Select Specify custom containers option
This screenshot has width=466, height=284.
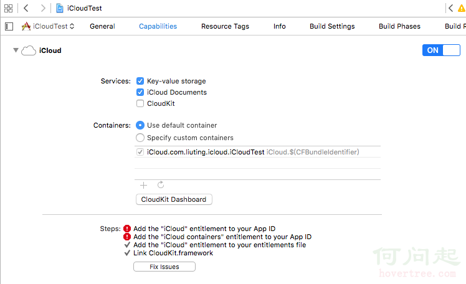(140, 138)
